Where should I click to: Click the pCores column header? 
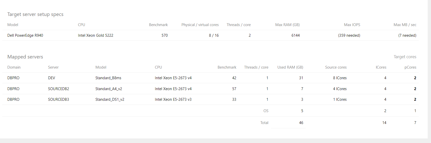[410, 67]
